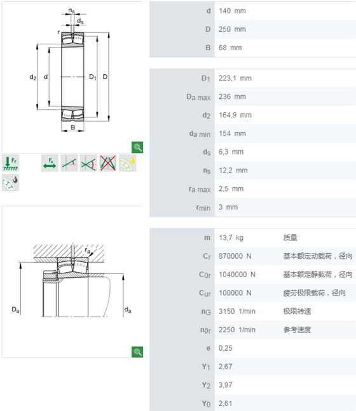Click the oil lubrication bearing icon
The height and width of the screenshot is (411, 356).
[127, 163]
